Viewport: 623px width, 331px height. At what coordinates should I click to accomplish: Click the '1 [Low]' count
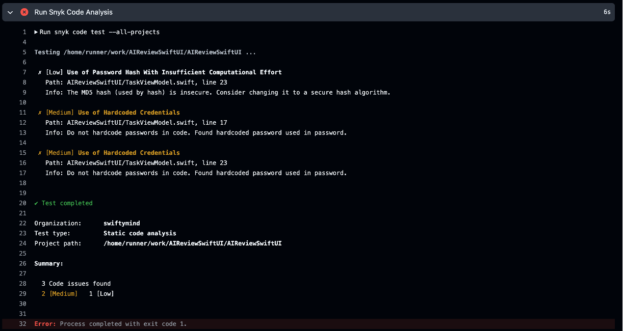pos(101,294)
